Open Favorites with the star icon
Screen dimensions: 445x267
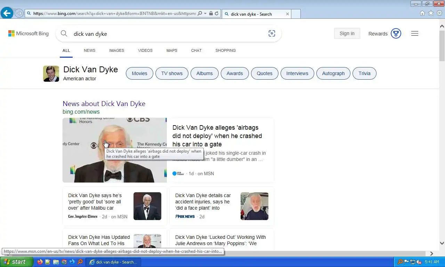pos(431,13)
